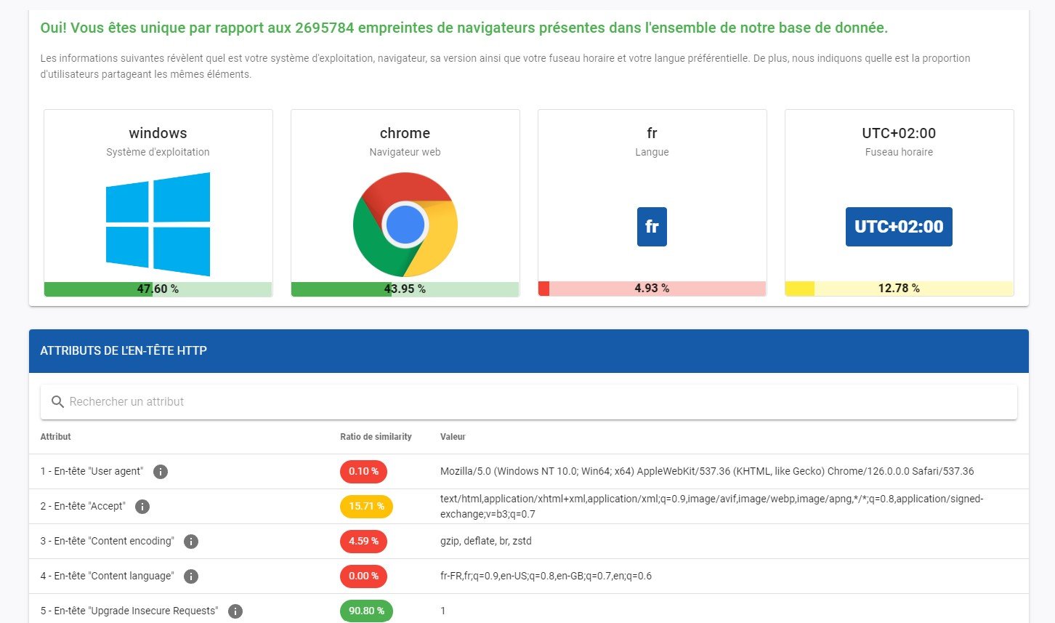Click the "Valeur" column header
The image size is (1055, 623).
coord(453,437)
